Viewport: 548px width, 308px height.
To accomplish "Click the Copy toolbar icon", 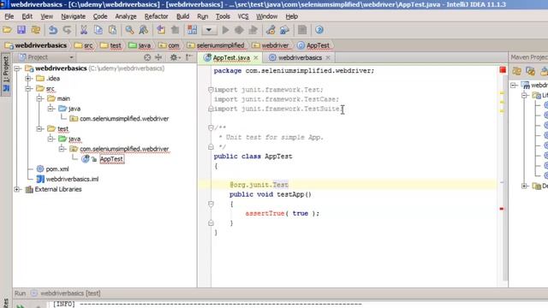I will [x=98, y=30].
